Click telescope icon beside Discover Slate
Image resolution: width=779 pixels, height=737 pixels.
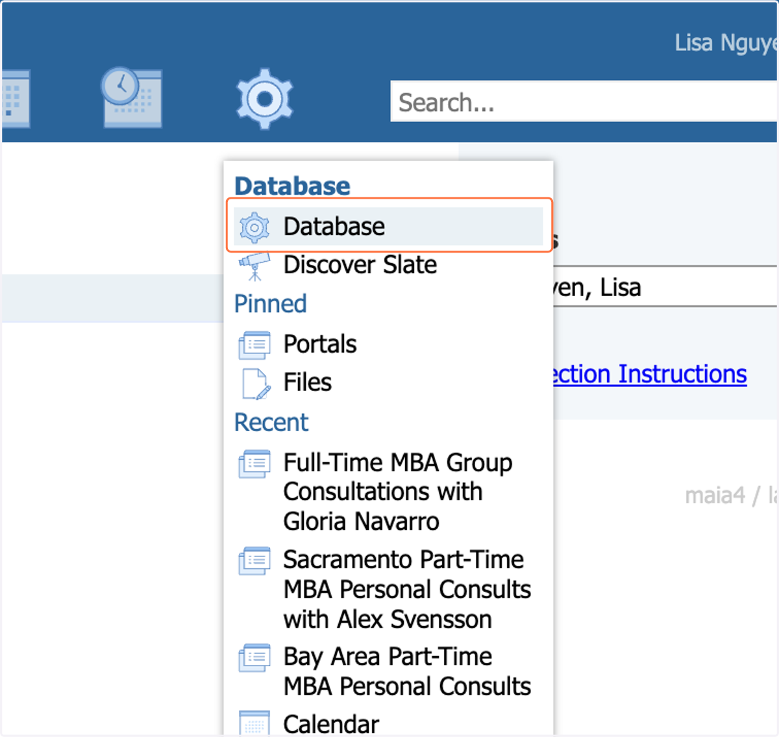pos(254,266)
